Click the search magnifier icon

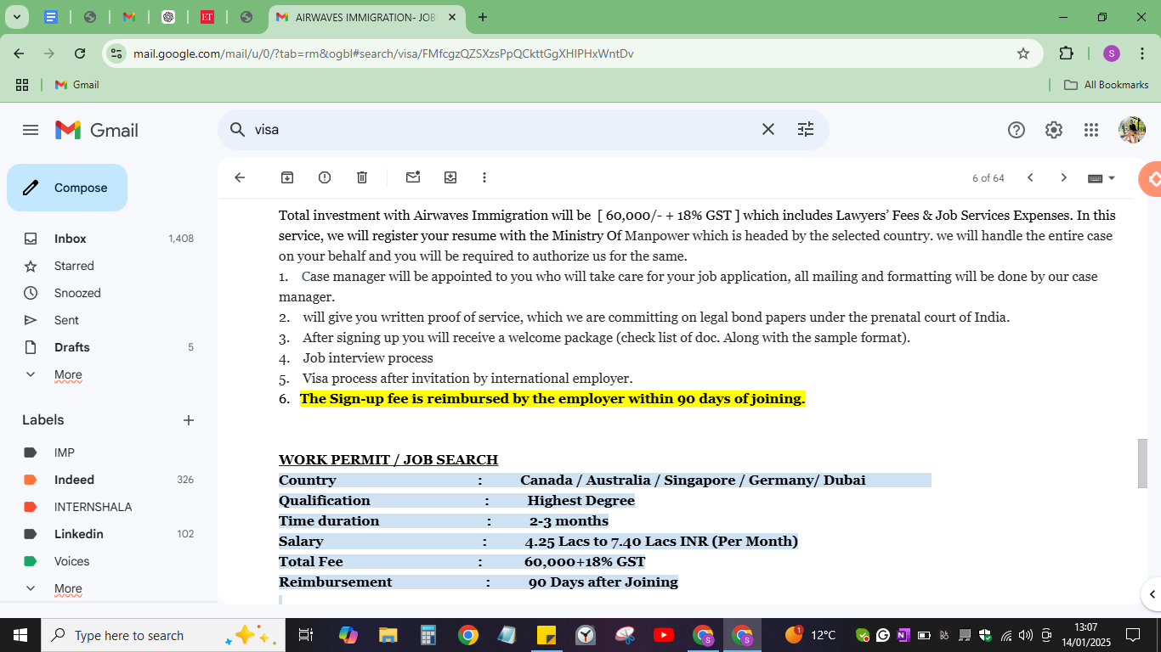[237, 129]
